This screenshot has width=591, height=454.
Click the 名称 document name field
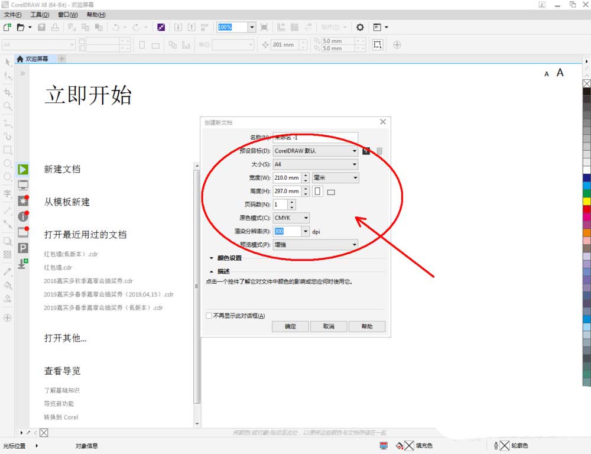tap(315, 137)
